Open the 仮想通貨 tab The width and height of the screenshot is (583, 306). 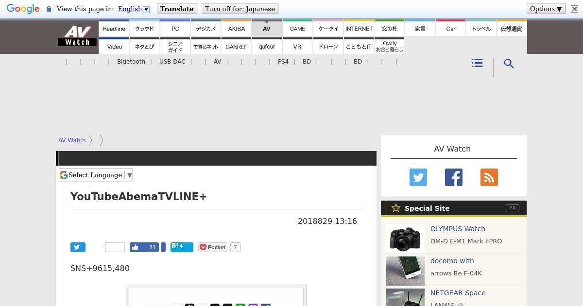tap(512, 29)
